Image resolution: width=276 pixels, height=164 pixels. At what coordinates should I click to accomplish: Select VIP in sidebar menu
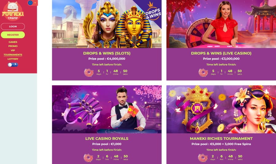pyautogui.click(x=13, y=50)
